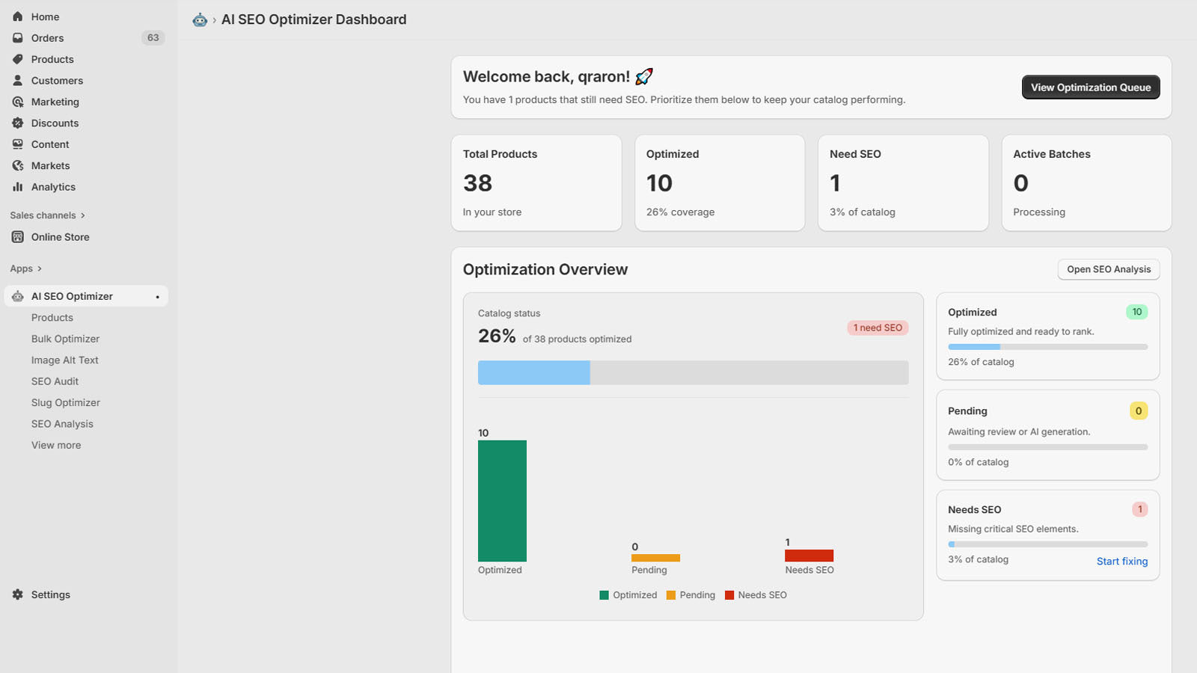Click the Marketing target icon
Viewport: 1197px width, 673px height.
(x=18, y=102)
